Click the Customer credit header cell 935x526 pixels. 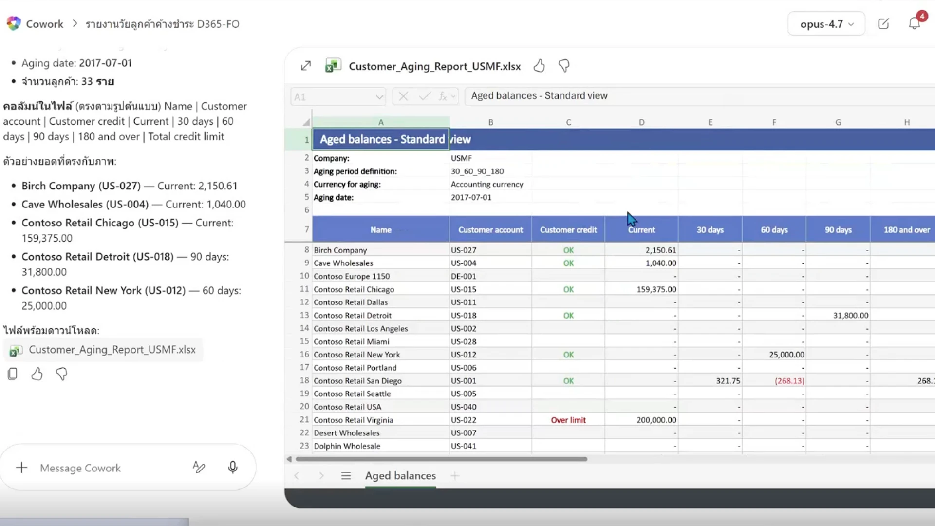tap(568, 229)
